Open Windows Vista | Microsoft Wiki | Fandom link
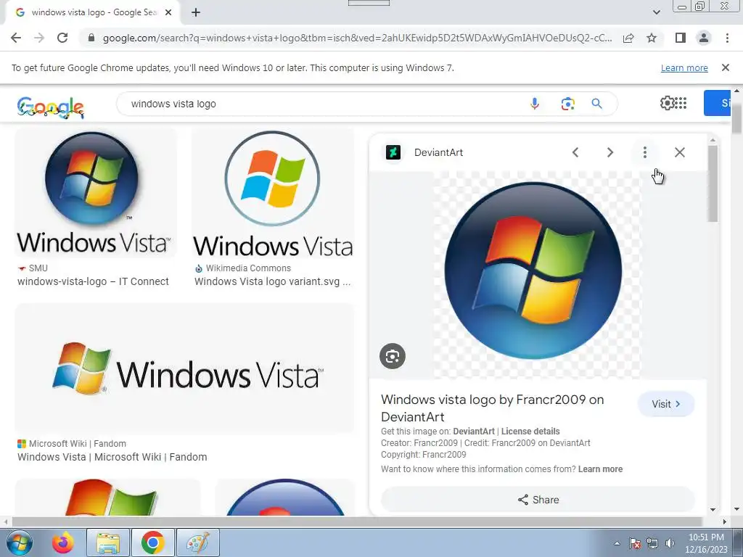Screen dimensions: 743x557 coord(112,457)
